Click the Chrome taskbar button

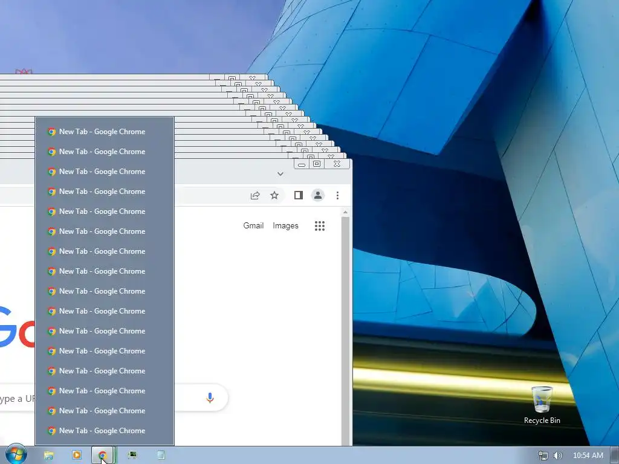click(x=103, y=456)
